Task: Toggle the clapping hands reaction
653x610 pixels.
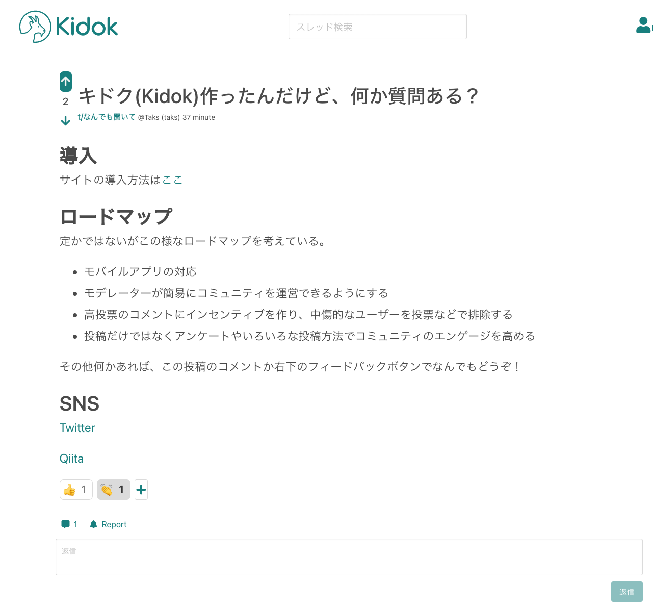Action: [x=113, y=489]
